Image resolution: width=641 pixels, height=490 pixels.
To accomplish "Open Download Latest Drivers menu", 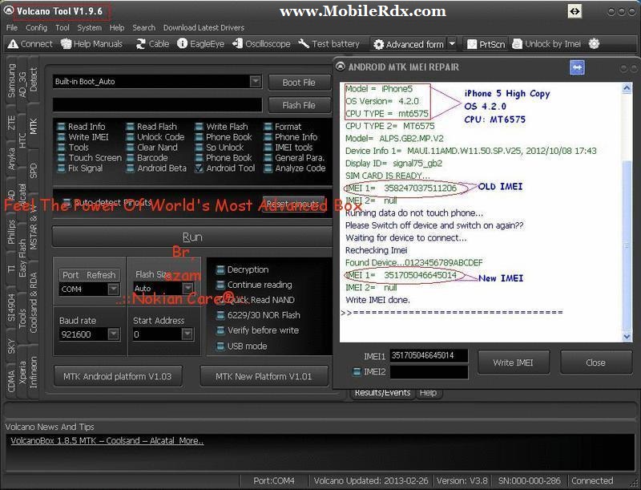I will [204, 27].
